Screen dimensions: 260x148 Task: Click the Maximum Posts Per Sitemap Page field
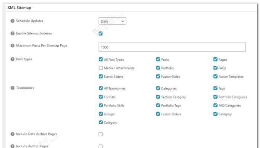pos(172,47)
